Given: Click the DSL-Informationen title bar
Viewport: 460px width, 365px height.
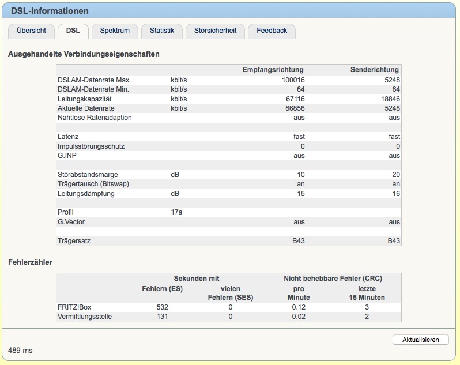Looking at the screenshot, I should 229,11.
